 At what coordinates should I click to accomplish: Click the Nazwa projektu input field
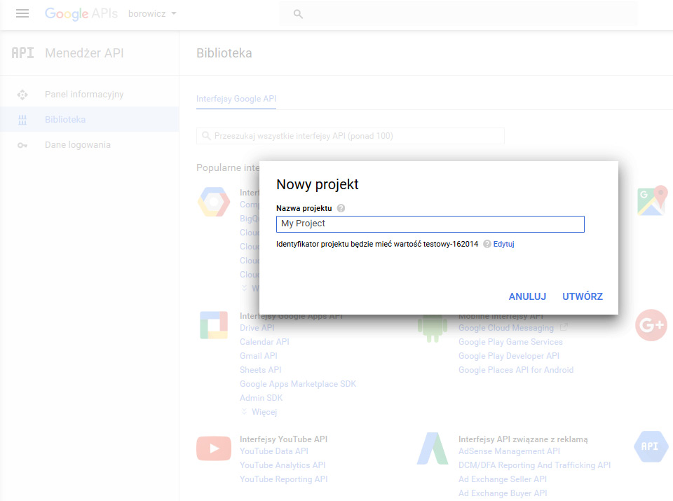click(x=430, y=224)
